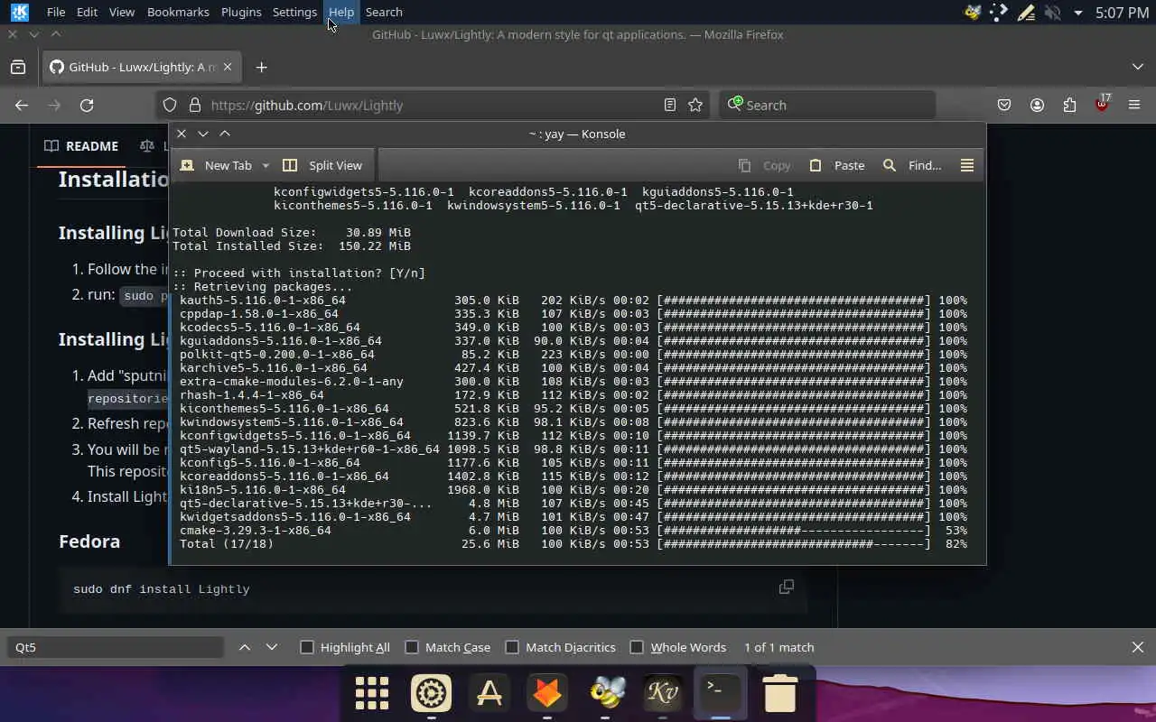Open Firefox View icon in tab bar
The width and height of the screenshot is (1156, 722).
tap(18, 67)
